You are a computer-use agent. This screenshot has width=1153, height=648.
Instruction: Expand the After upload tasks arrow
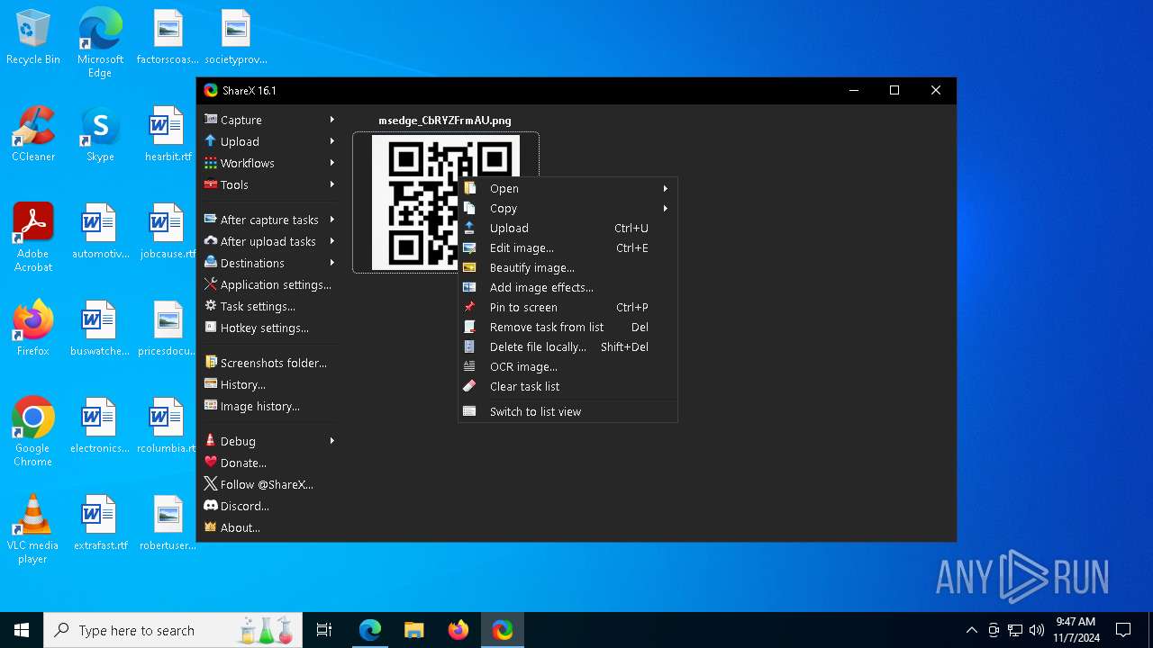[331, 241]
